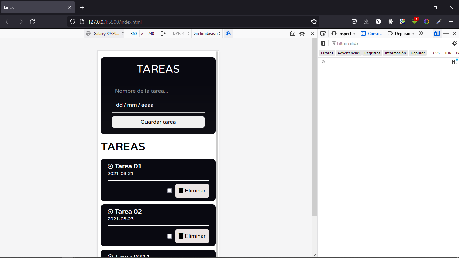Toggle touch simulation hand icon
The height and width of the screenshot is (258, 459).
point(228,34)
